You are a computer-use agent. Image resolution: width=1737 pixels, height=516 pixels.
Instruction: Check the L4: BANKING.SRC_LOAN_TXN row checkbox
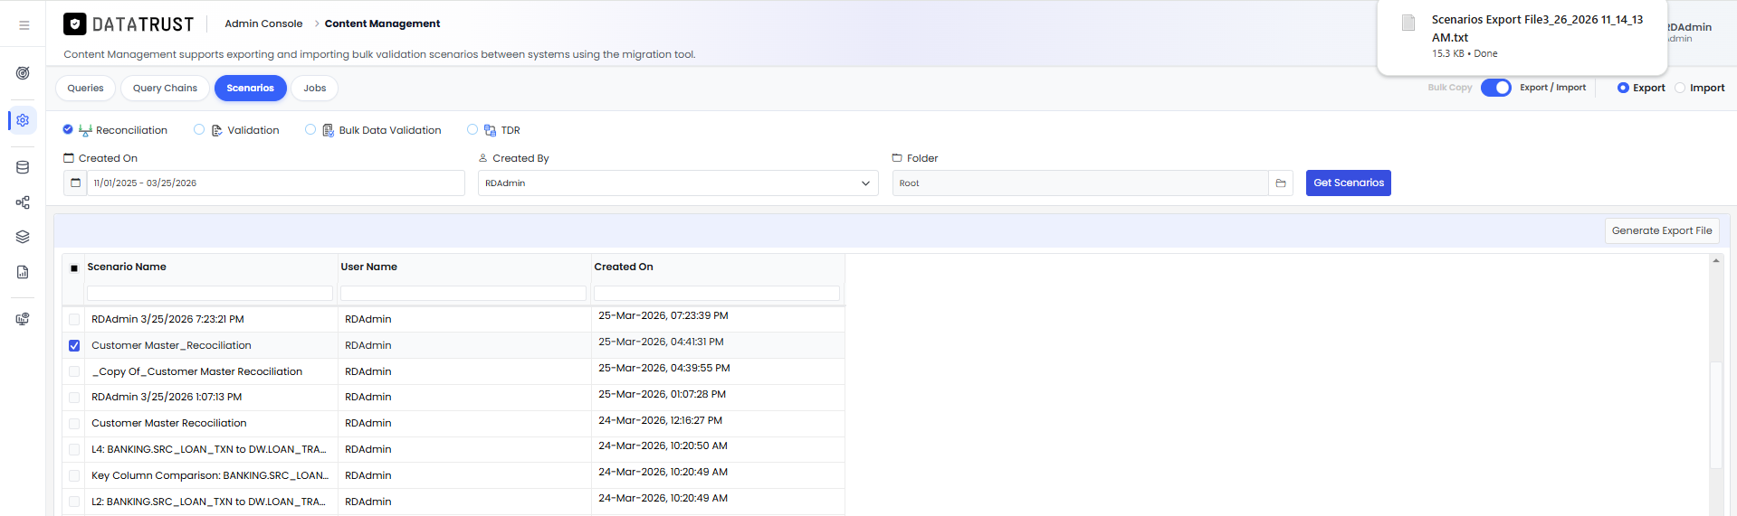74,449
